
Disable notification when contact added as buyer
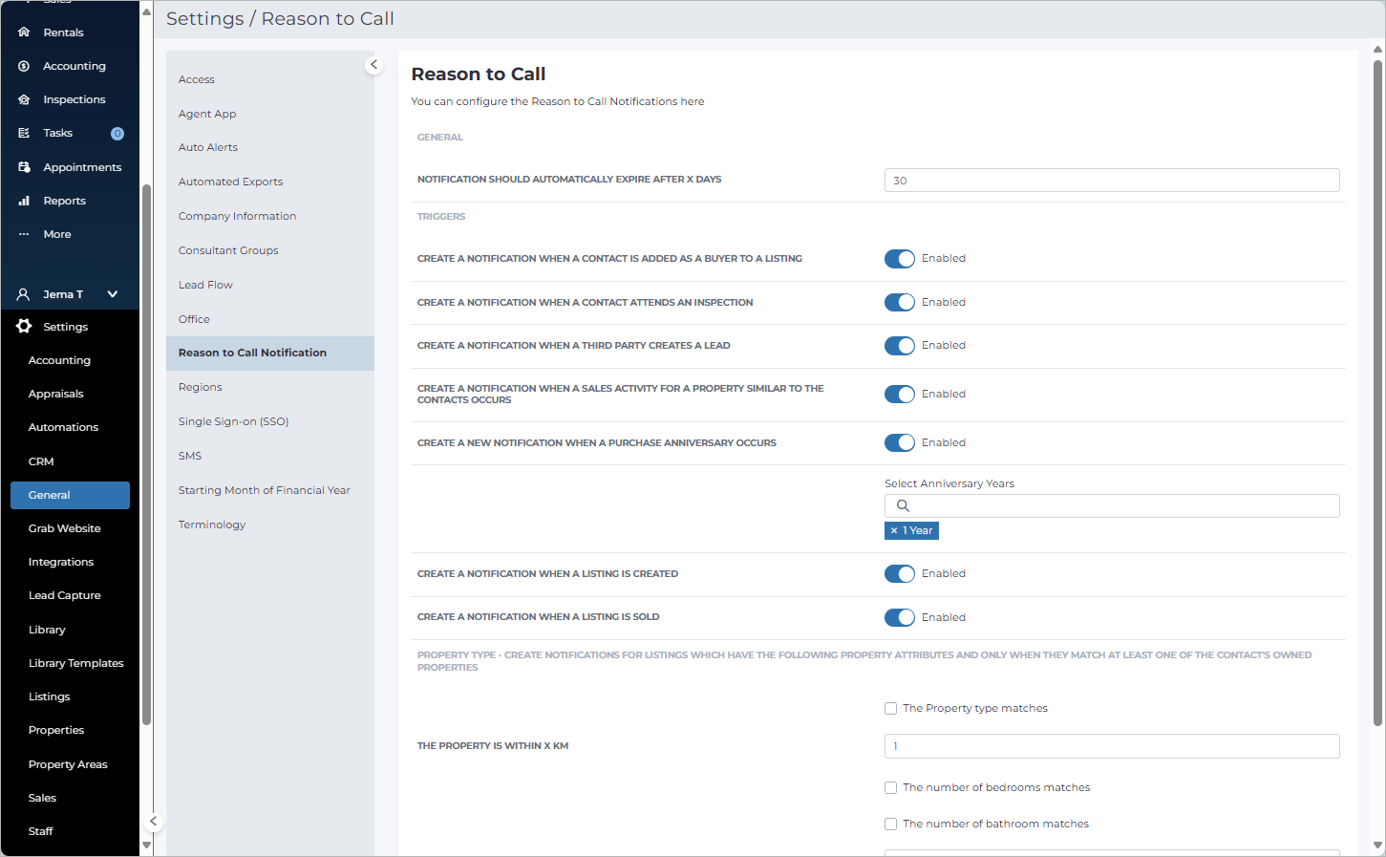point(900,259)
